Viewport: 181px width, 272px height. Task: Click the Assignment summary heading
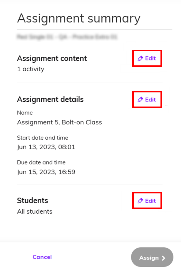point(79,18)
